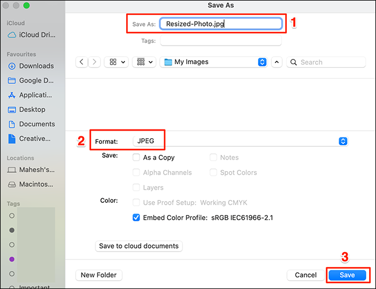This screenshot has width=376, height=289.
Task: Click Save to cloud documents button
Action: (139, 246)
